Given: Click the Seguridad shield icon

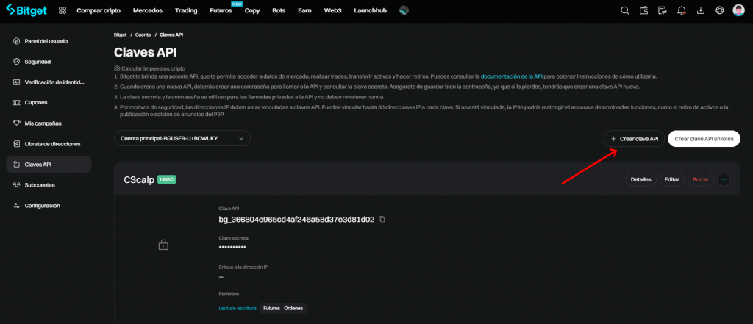Looking at the screenshot, I should (x=16, y=62).
